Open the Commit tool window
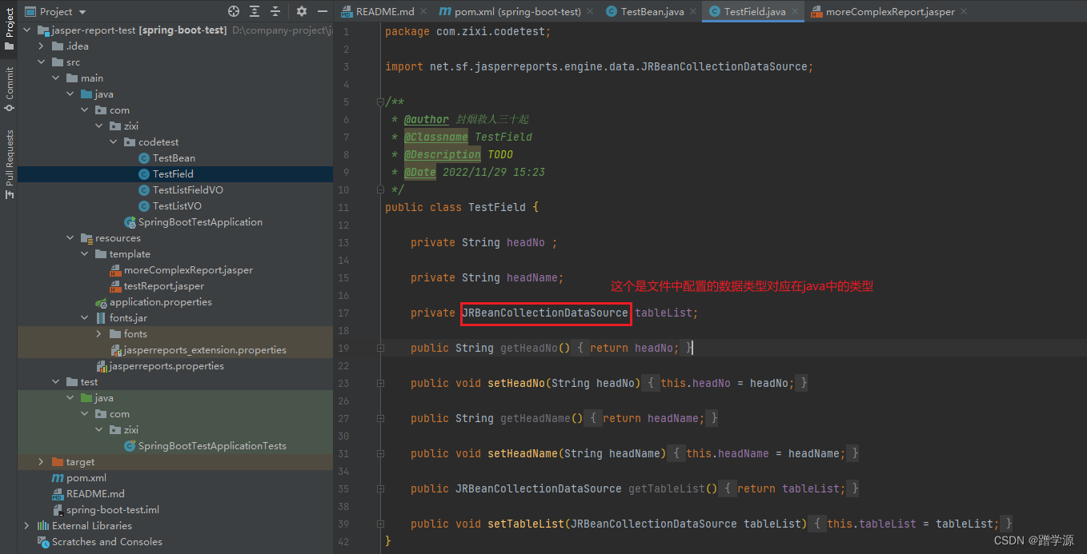Image resolution: width=1087 pixels, height=554 pixels. (9, 88)
